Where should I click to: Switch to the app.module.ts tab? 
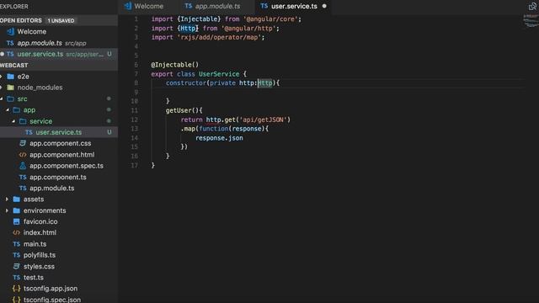point(212,6)
